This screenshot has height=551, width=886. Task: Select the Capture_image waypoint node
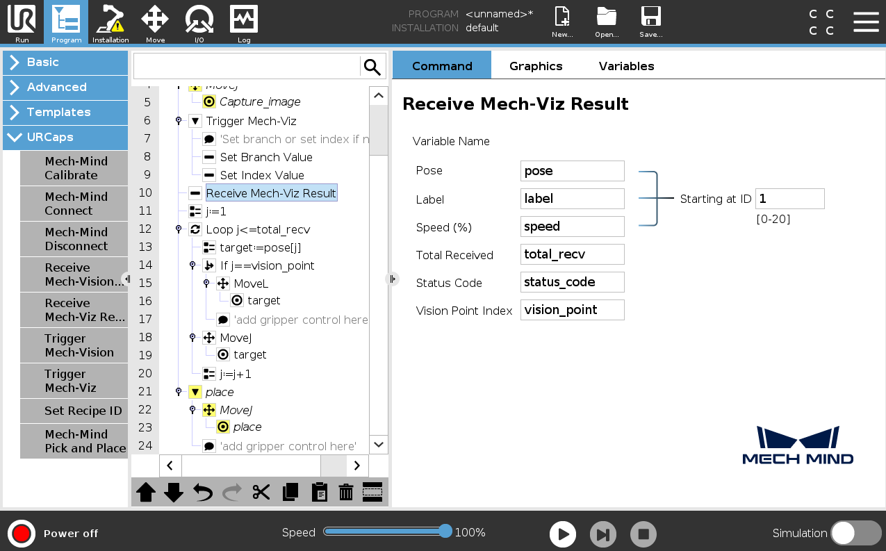point(260,101)
